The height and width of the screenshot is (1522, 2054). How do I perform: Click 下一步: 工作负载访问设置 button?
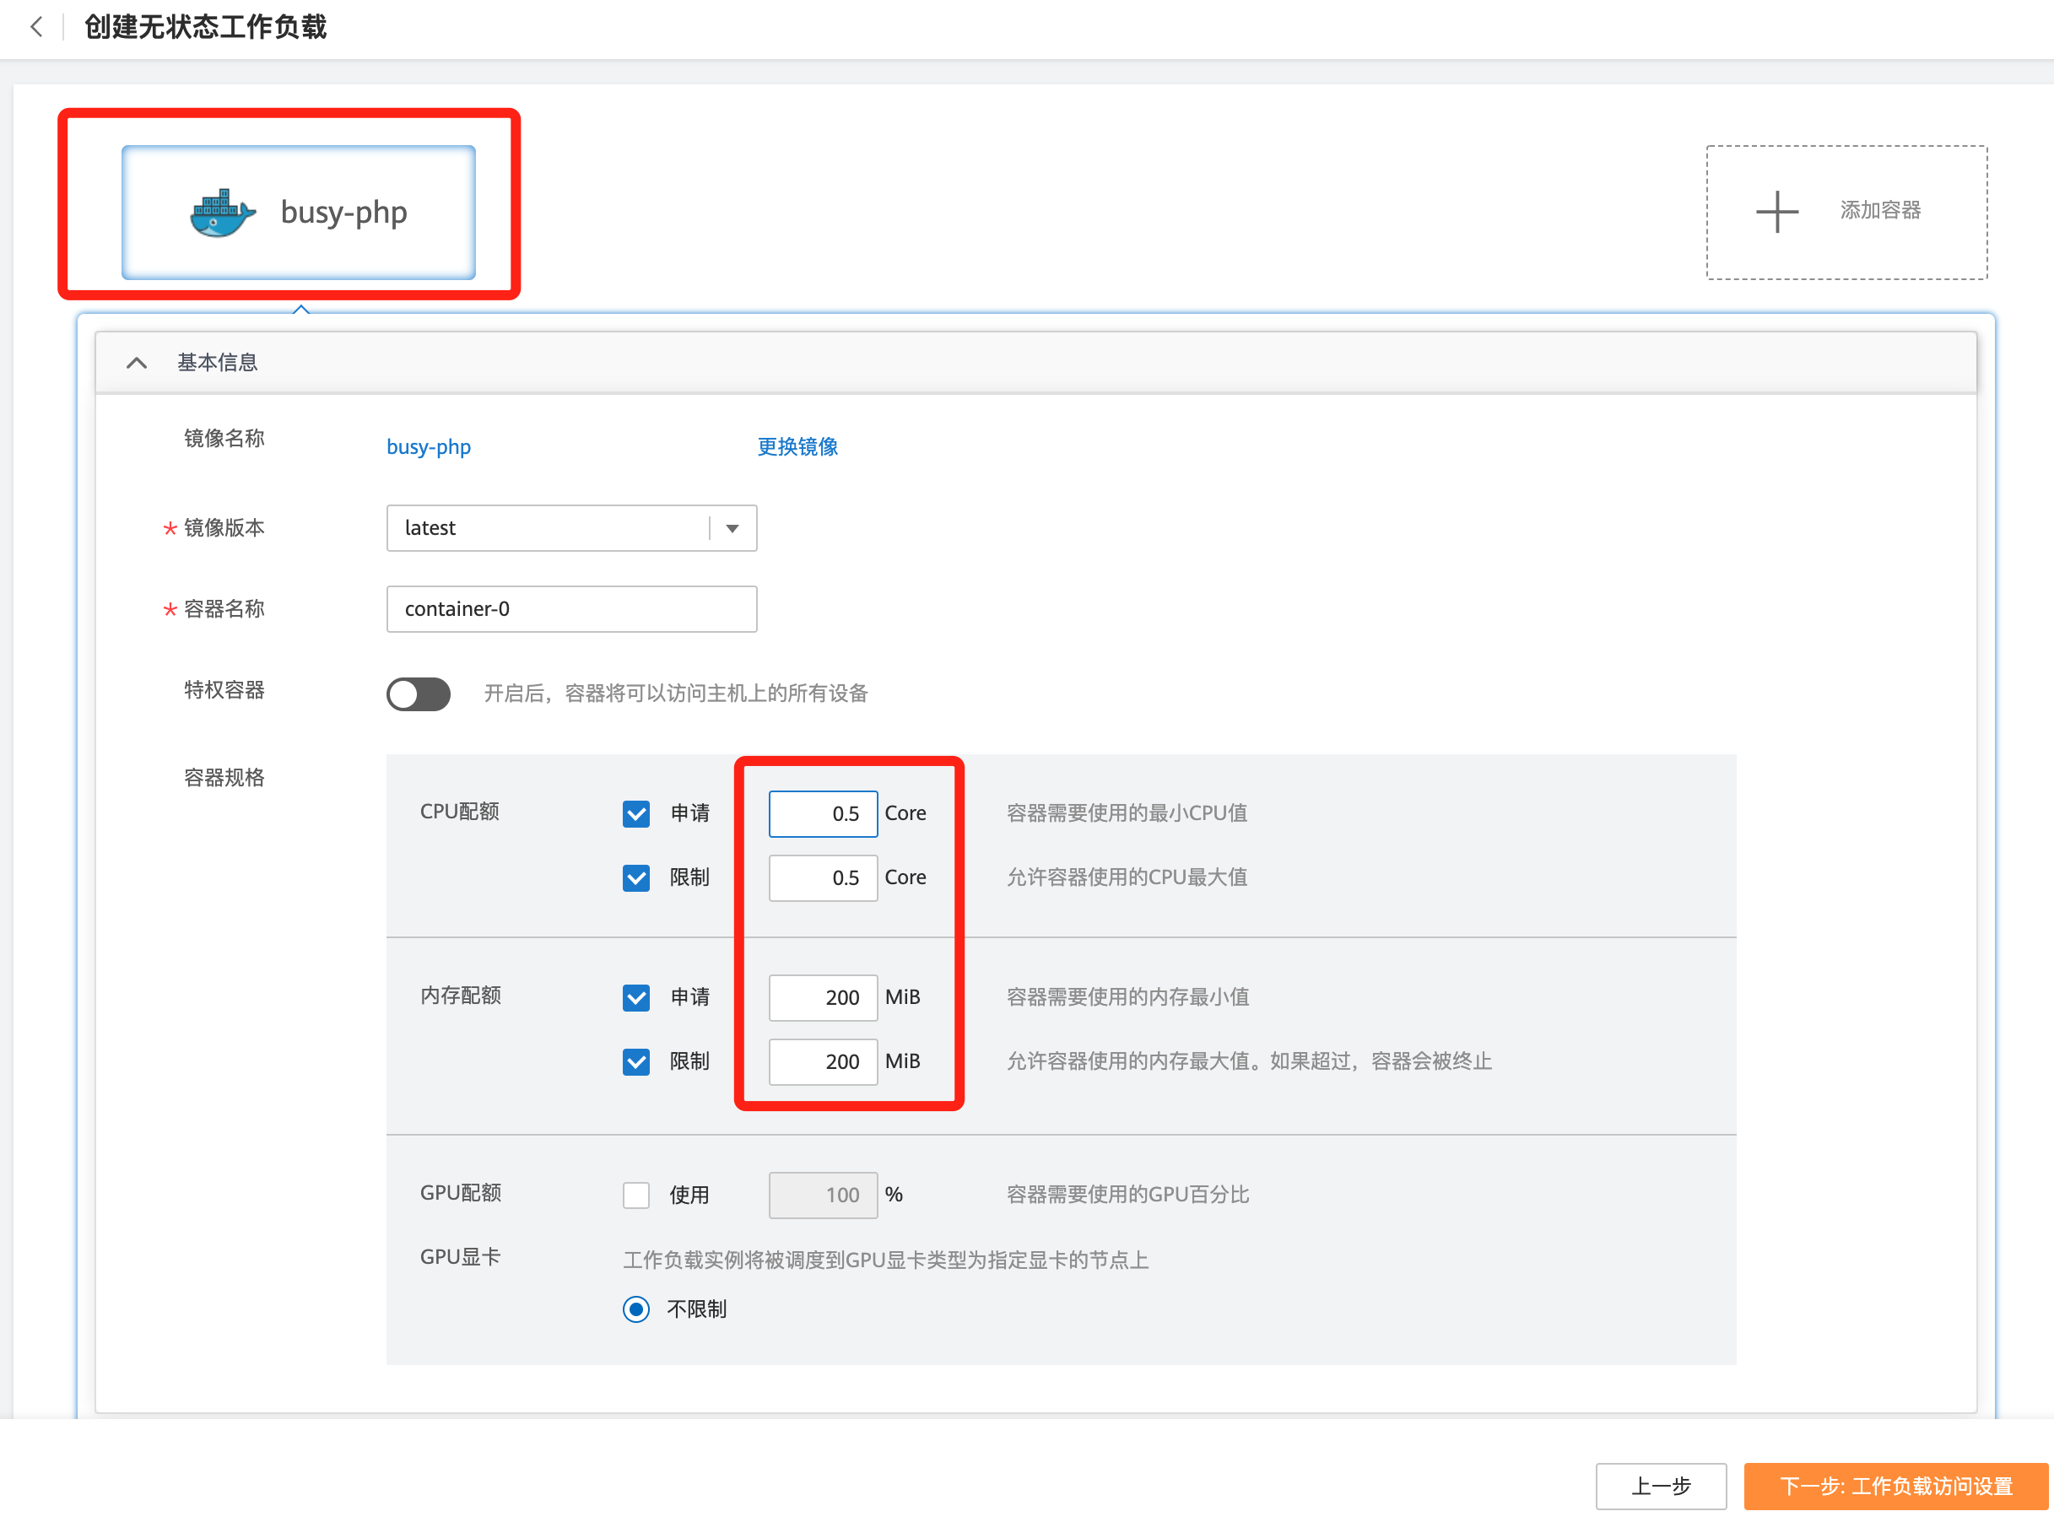click(x=1895, y=1485)
